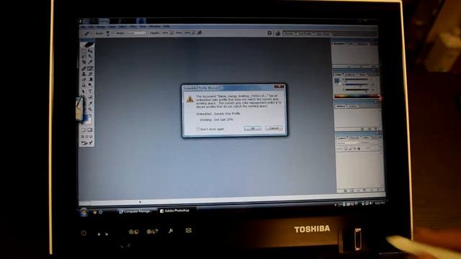Click the taskbar clock
The image size is (461, 259).
[x=380, y=203]
